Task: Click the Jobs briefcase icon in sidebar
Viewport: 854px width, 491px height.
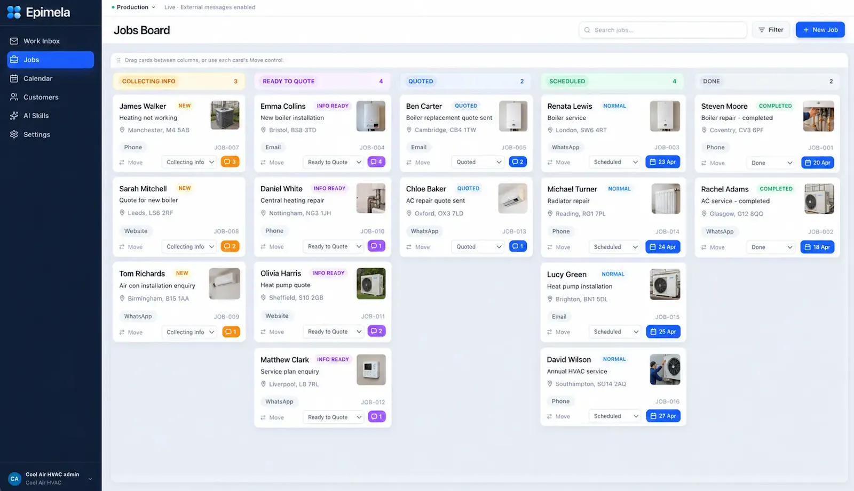Action: click(x=14, y=60)
